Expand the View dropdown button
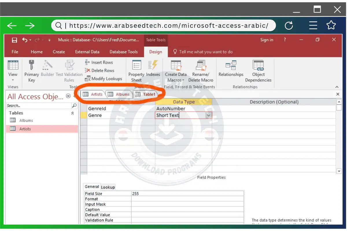This screenshot has height=231, width=347. (13, 80)
